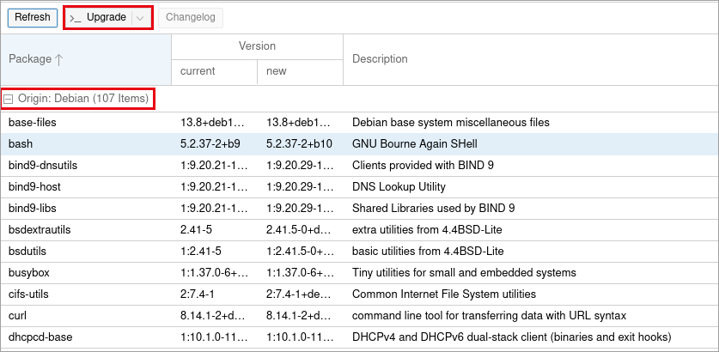Click Shared Libraries used by BIND 9
Screen dimensions: 719x352
[433, 209]
